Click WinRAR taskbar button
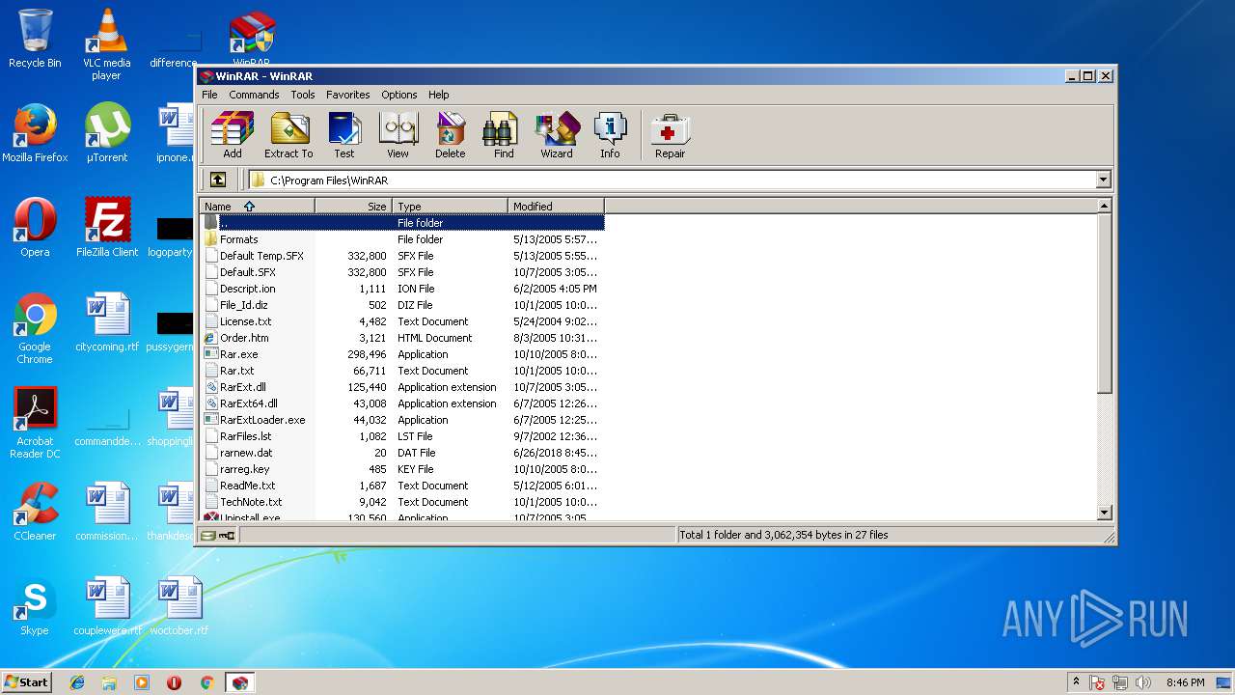Image resolution: width=1235 pixels, height=695 pixels. (239, 682)
